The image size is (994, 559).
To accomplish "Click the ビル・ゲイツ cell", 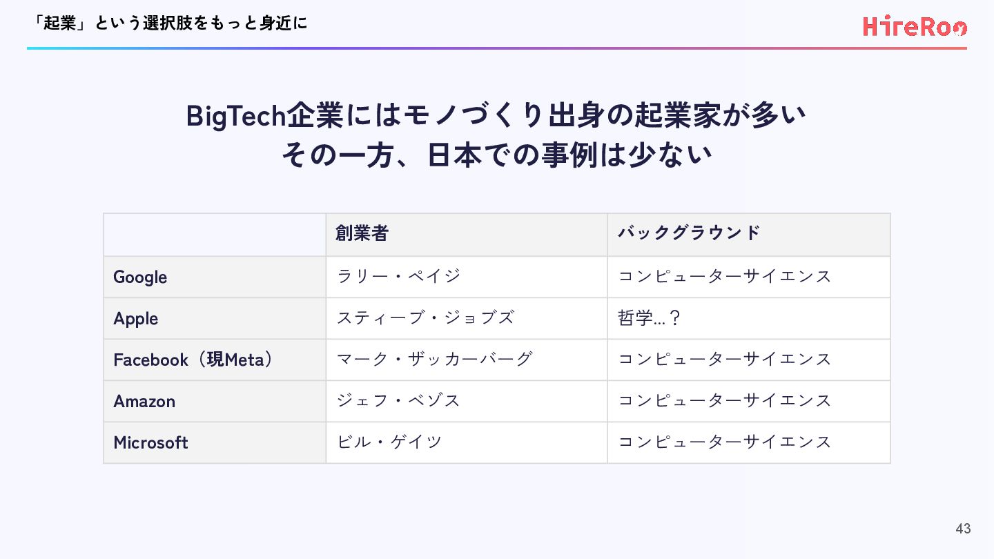I will 467,442.
